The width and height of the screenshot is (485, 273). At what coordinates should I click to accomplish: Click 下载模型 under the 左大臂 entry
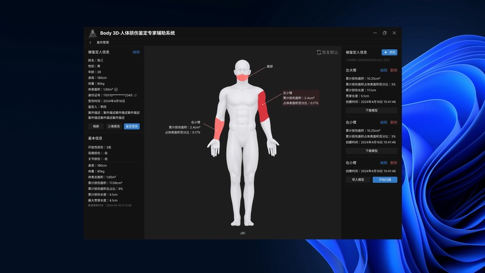[371, 110]
